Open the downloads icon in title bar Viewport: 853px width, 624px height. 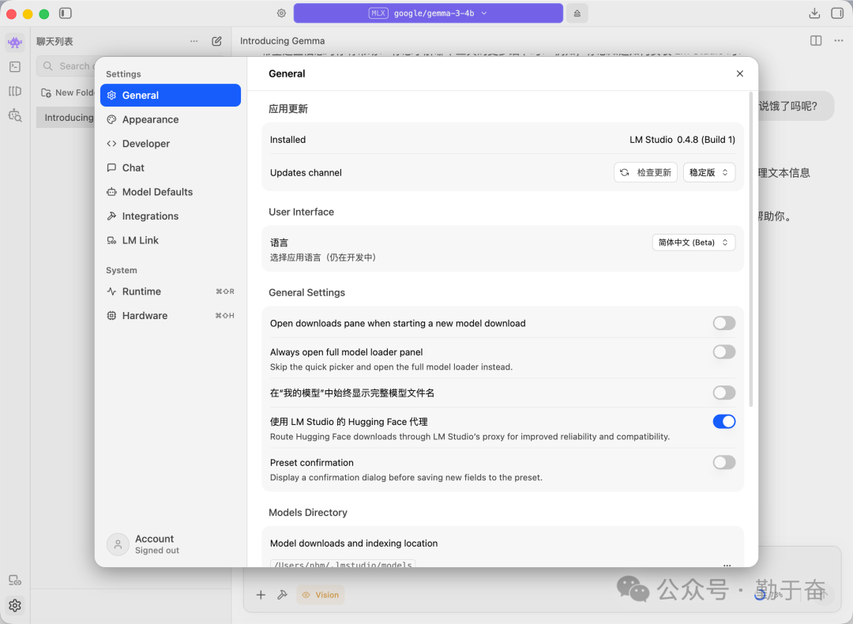(814, 13)
